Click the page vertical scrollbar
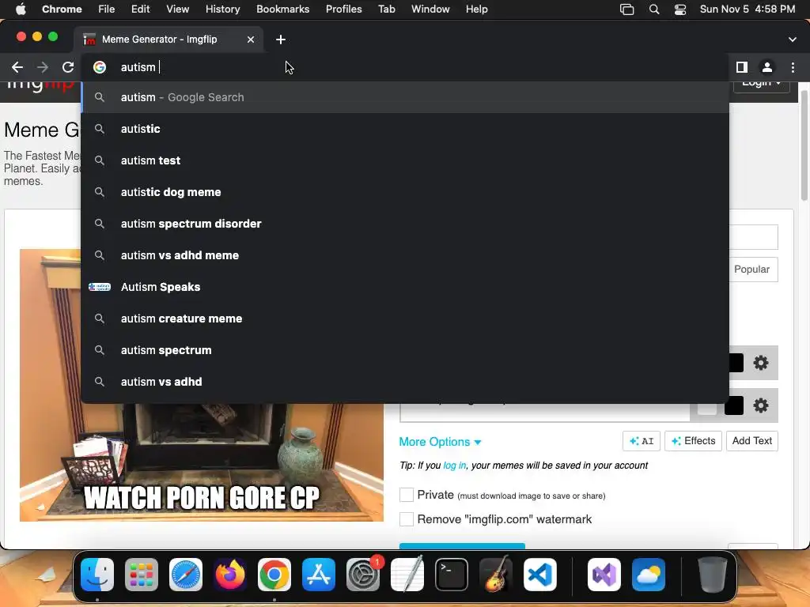Image resolution: width=810 pixels, height=607 pixels. click(x=804, y=146)
